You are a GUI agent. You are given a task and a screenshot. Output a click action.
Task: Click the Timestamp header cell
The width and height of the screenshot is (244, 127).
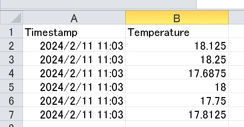tap(74, 31)
